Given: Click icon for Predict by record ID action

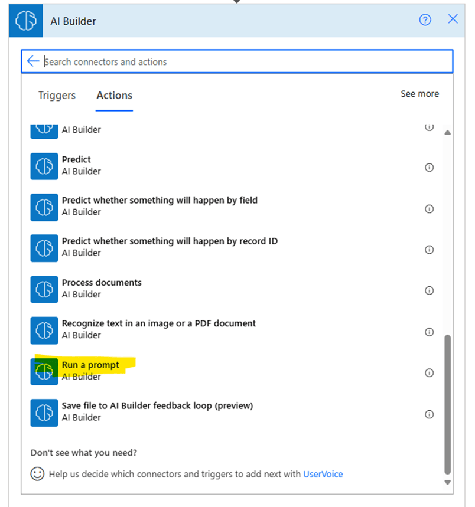Looking at the screenshot, I should point(44,248).
